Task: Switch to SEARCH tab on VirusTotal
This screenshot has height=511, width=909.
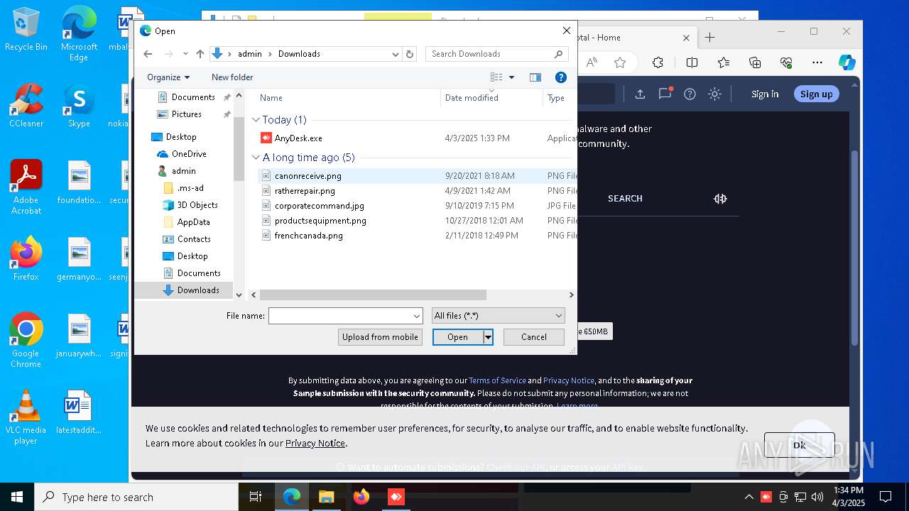Action: 625,199
